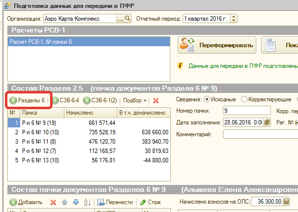Change reporting period with spinner arrows
Viewport: 298px width, 212px height.
[x=234, y=19]
